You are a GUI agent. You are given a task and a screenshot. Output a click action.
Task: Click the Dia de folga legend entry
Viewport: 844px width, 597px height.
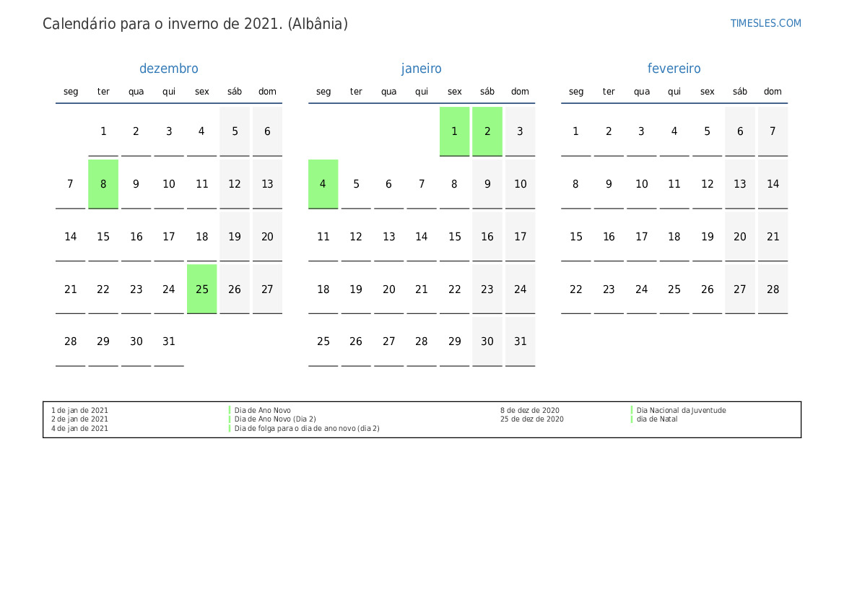coord(307,429)
